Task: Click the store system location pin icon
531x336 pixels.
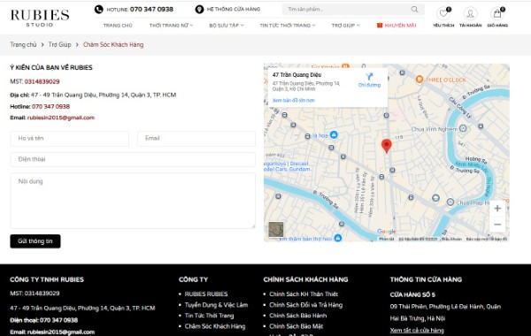Action: 199,9
